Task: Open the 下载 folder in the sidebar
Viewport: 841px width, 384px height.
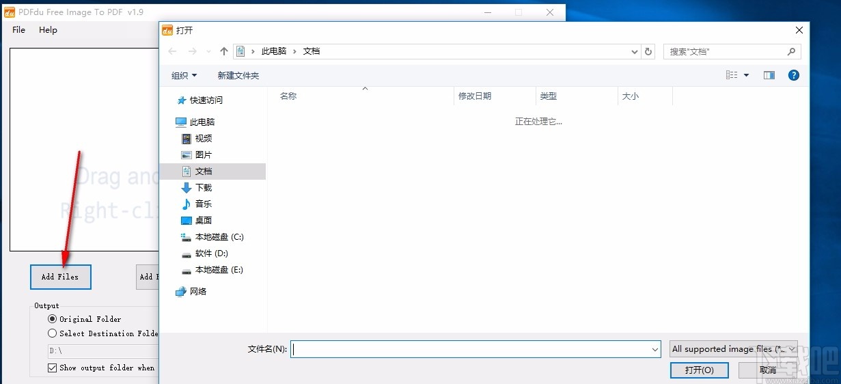Action: pos(204,187)
